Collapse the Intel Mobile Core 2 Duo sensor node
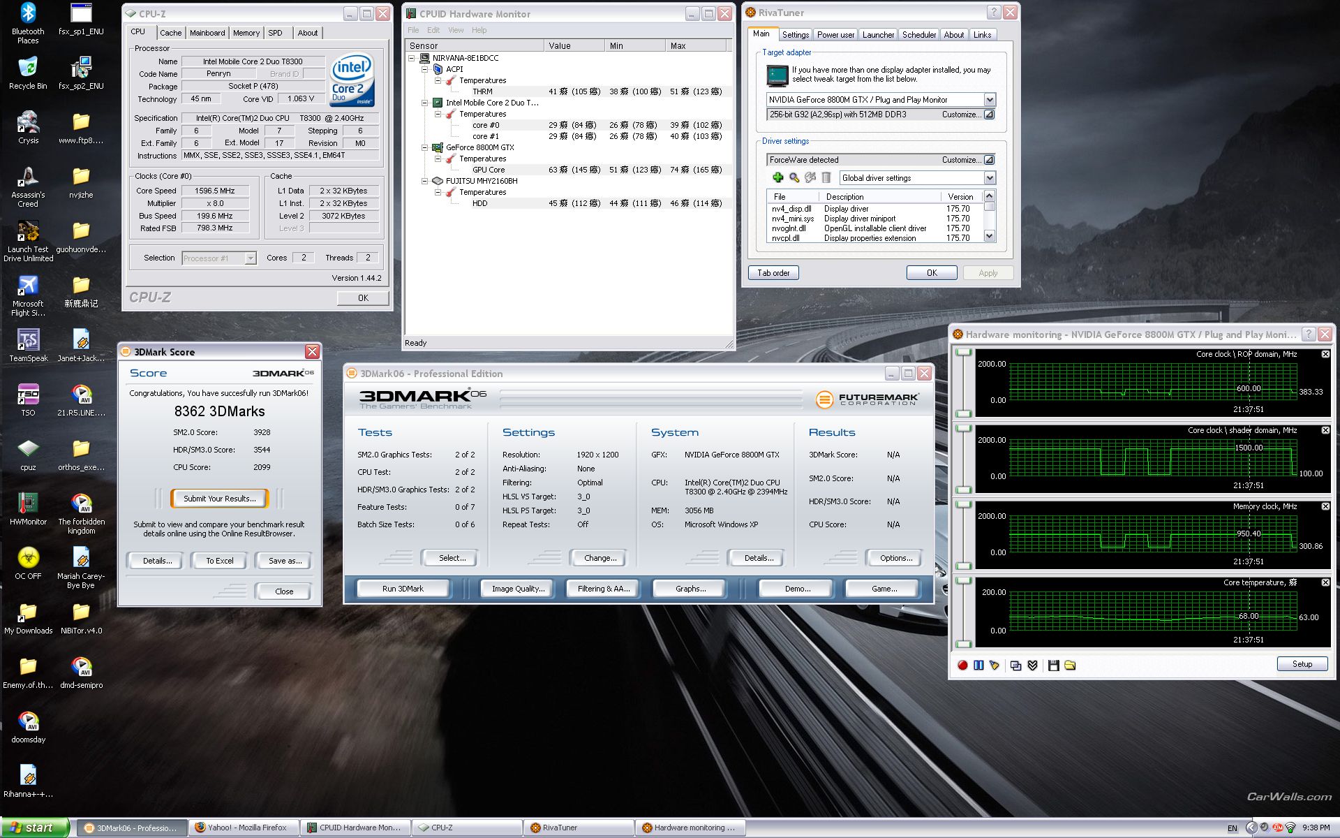The width and height of the screenshot is (1340, 838). coord(424,103)
